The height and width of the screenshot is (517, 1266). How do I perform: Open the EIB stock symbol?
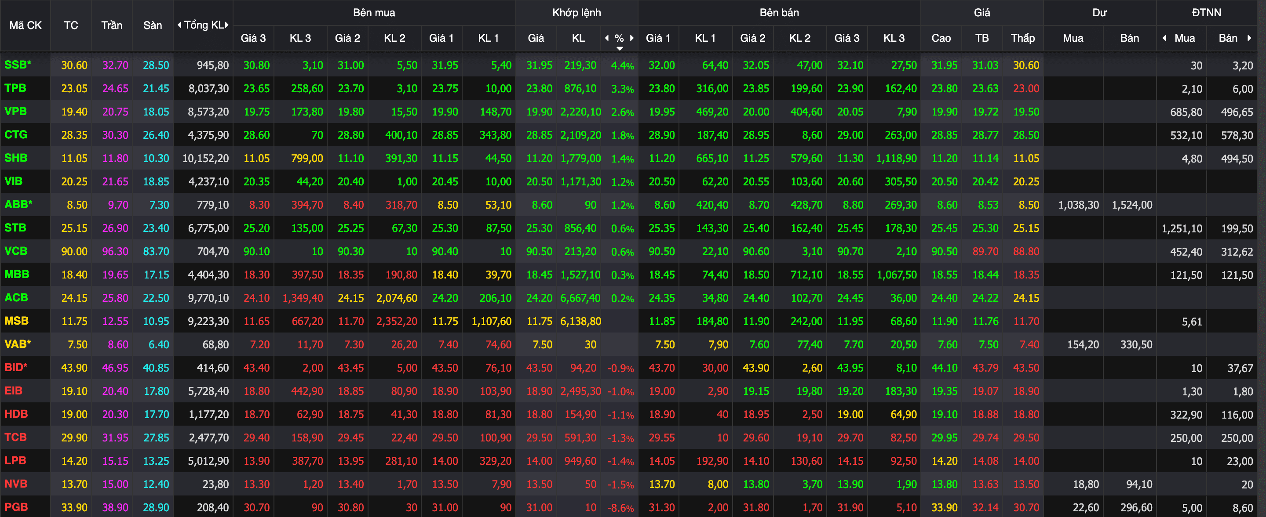pos(13,391)
